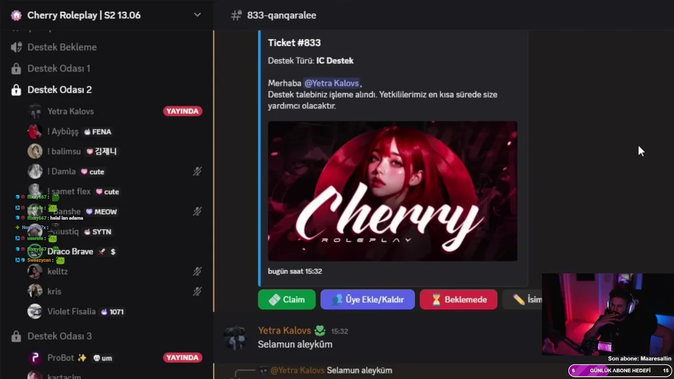
Task: Click the lock icon of Destek Odası 2
Action: [x=16, y=90]
